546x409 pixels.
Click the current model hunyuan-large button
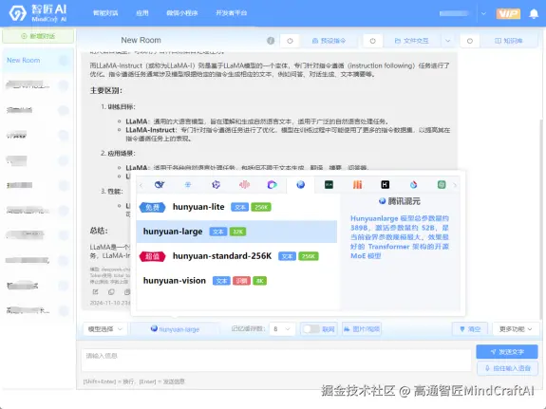click(175, 329)
